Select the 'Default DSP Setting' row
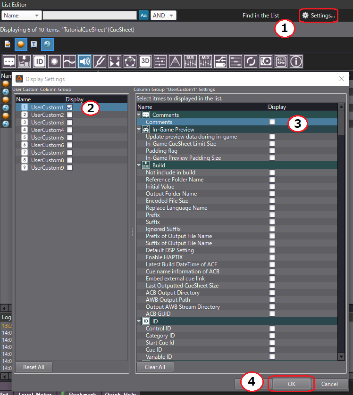The height and width of the screenshot is (395, 353). point(237,250)
